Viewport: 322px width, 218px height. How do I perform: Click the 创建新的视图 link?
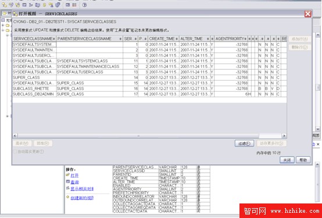coord(82,198)
